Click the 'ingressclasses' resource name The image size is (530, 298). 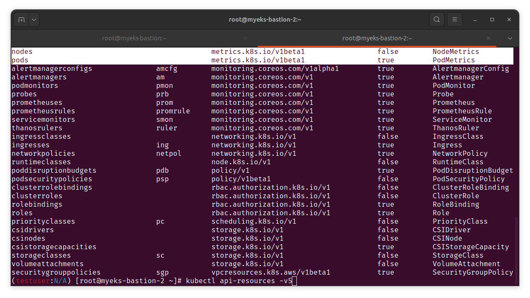click(41, 136)
